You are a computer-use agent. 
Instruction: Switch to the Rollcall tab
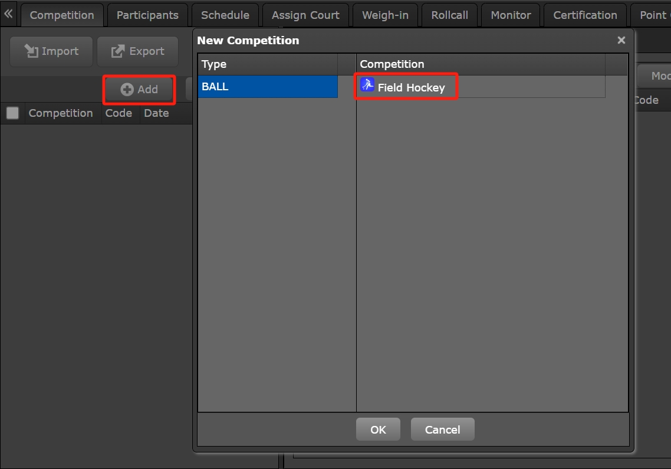(x=449, y=15)
